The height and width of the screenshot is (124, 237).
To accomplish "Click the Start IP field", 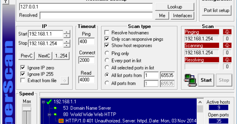I will [x=45, y=34].
